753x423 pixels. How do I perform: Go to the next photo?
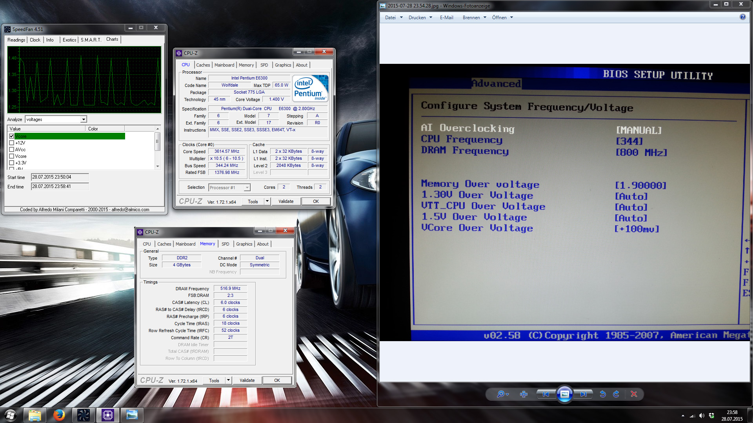pyautogui.click(x=584, y=394)
